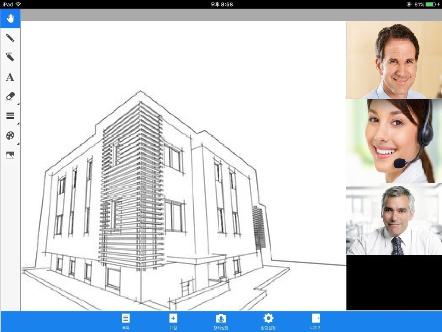This screenshot has height=332, width=442.
Task: Select the woman with headset video
Action: pos(394,141)
